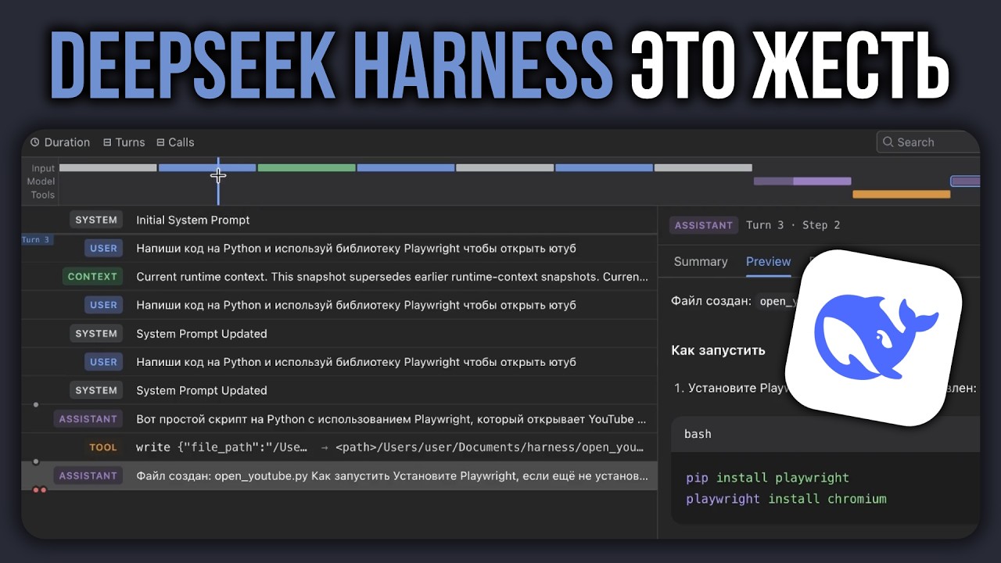Toggle the Duration view option
The height and width of the screenshot is (563, 1001).
60,142
